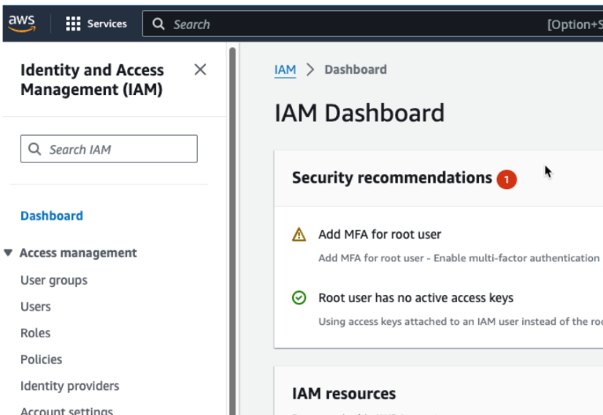
Task: Click the green check status icon
Action: point(299,298)
